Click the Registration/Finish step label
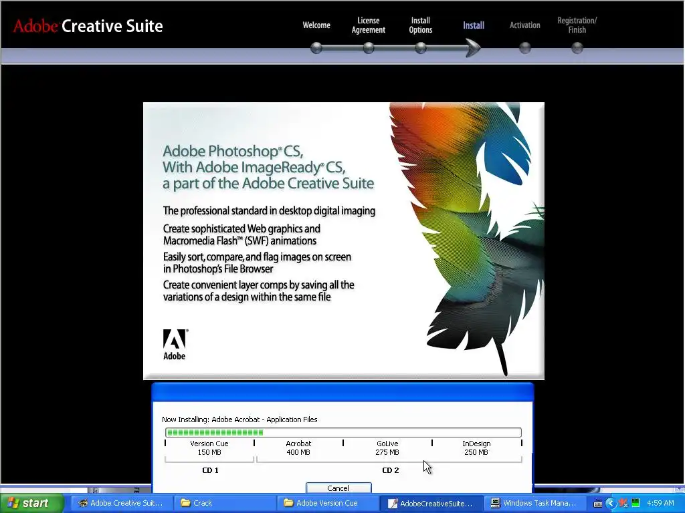This screenshot has width=685, height=513. pyautogui.click(x=577, y=25)
